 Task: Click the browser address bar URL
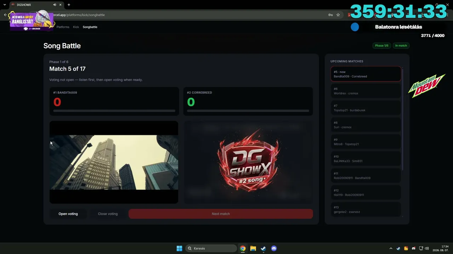point(78,15)
